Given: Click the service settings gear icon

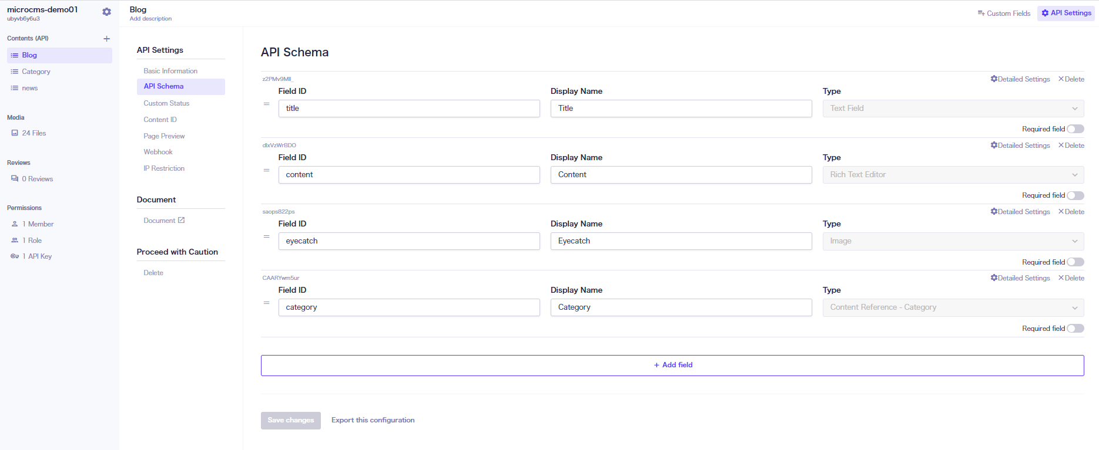Looking at the screenshot, I should [106, 12].
